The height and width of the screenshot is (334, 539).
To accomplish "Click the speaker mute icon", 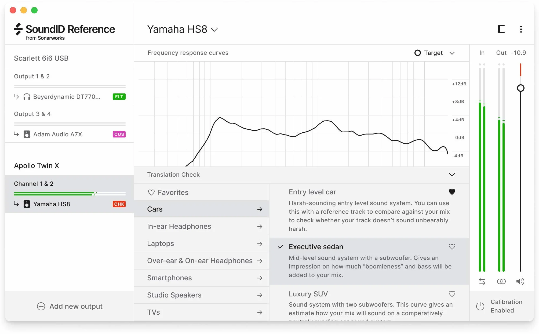I will pyautogui.click(x=520, y=281).
